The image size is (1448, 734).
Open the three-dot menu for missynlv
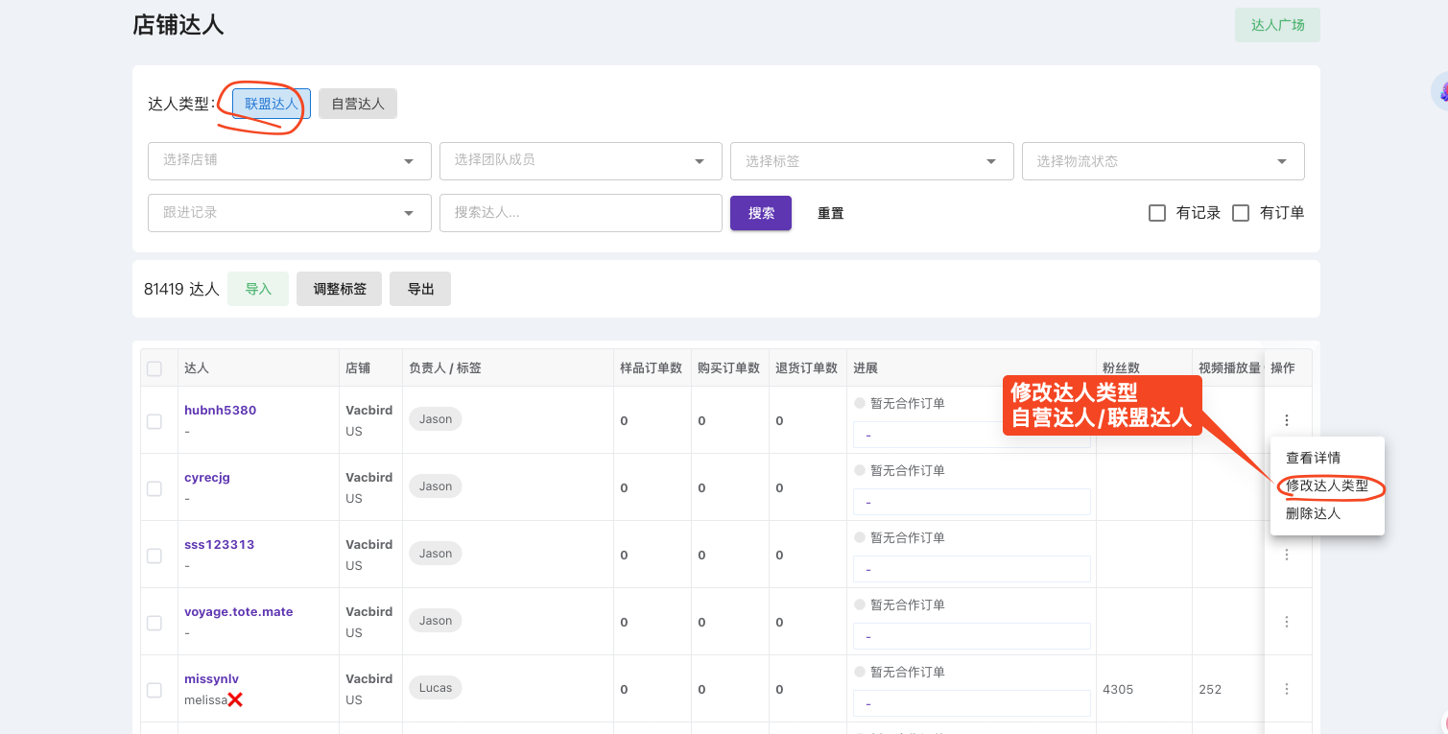tap(1287, 688)
